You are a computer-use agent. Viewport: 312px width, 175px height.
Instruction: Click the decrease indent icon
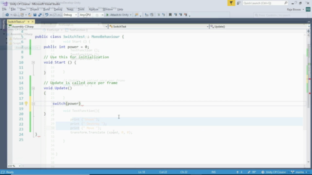coord(147,15)
